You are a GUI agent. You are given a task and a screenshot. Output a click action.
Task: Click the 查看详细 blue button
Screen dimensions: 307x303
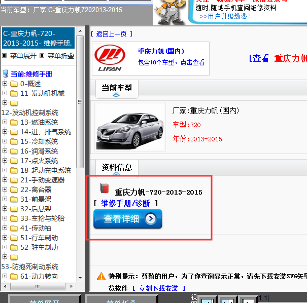pos(128,219)
